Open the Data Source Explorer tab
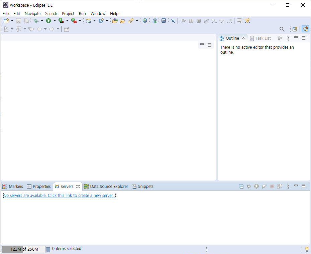The width and height of the screenshot is (311, 254). pos(106,187)
